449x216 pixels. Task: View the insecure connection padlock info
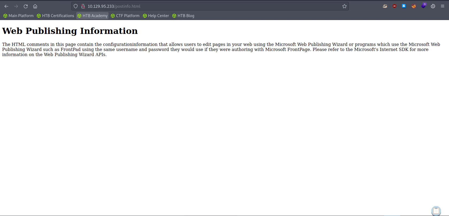(83, 6)
